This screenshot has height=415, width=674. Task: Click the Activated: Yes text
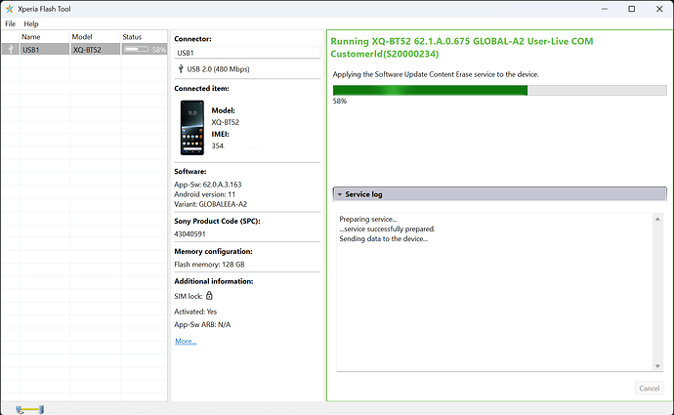(x=195, y=311)
